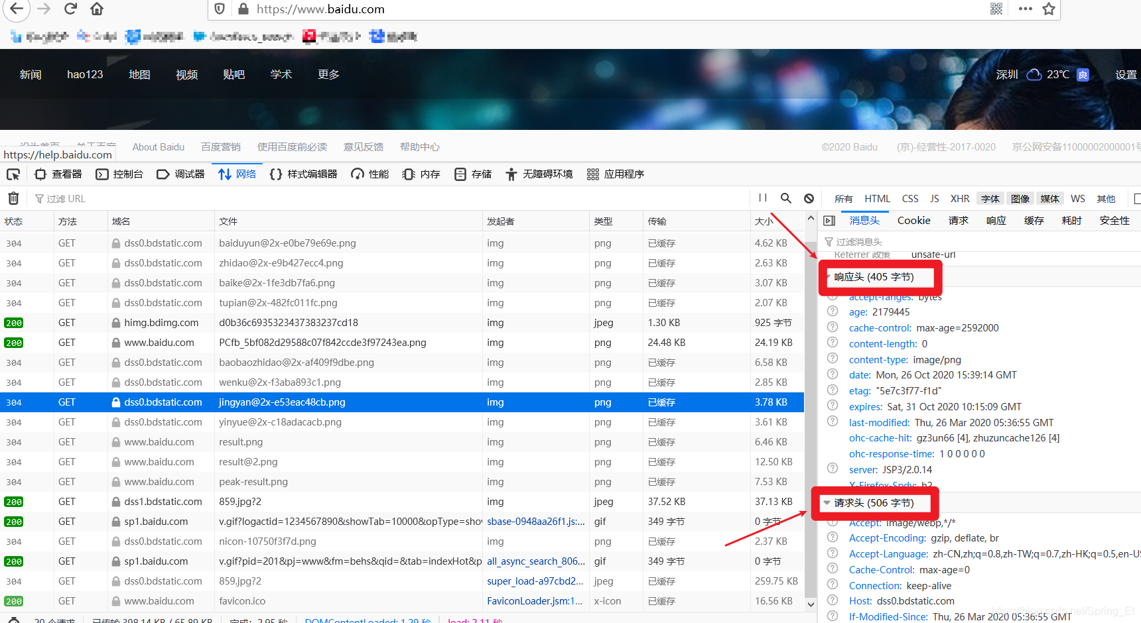
Task: Switch to the 响应 response details tab
Action: coord(996,221)
